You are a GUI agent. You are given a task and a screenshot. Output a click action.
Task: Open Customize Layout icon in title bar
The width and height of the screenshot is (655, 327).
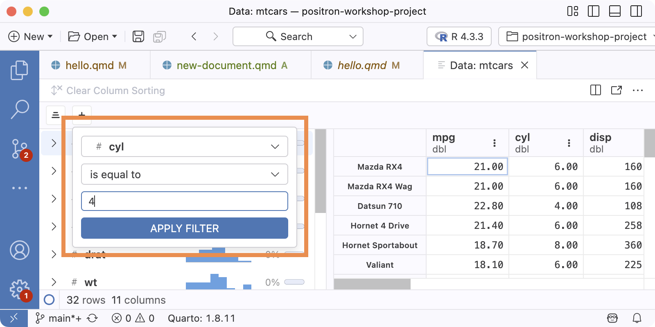(x=573, y=11)
